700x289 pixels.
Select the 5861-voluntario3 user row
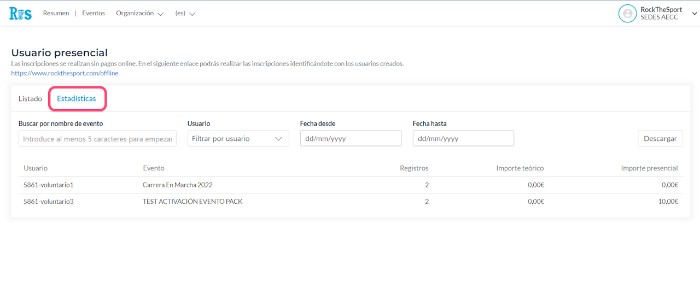tap(48, 202)
